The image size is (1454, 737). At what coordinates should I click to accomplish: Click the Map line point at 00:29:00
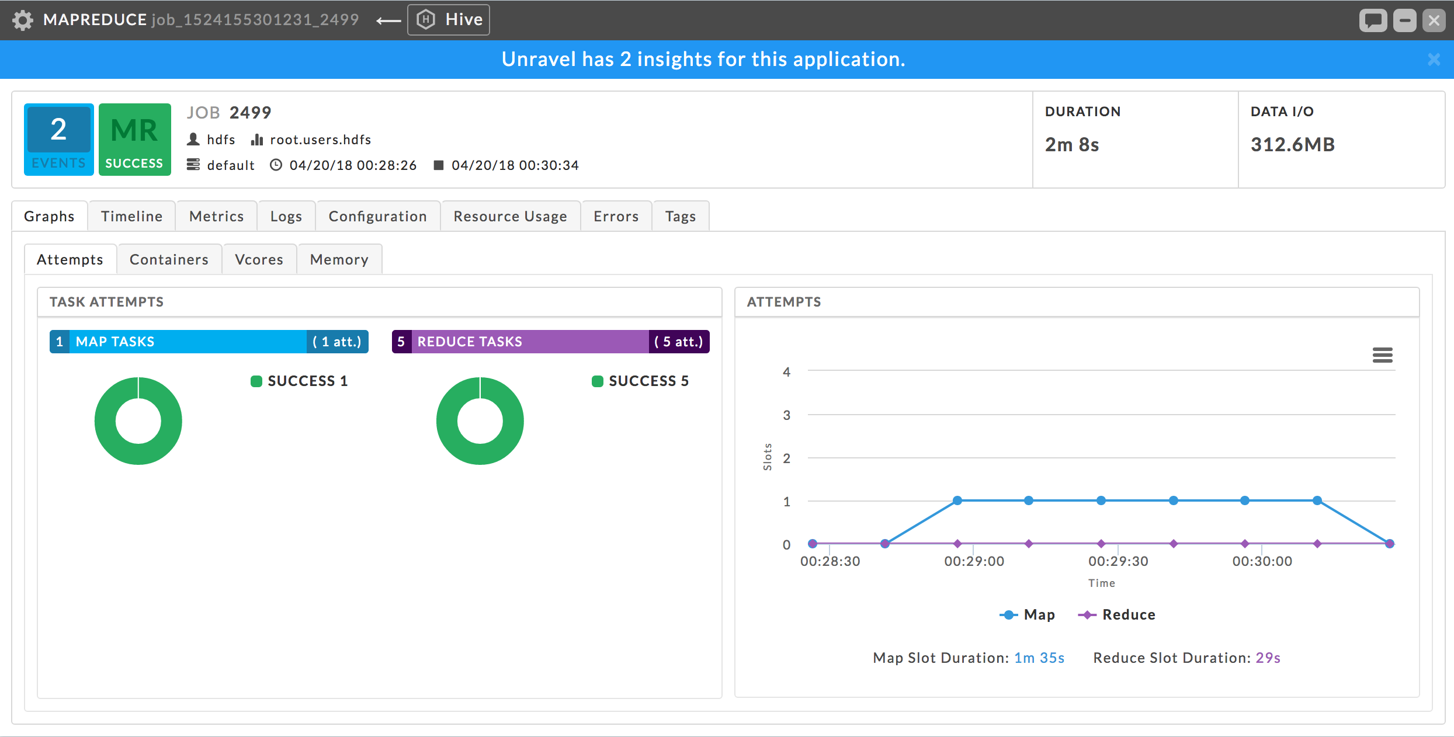point(957,500)
